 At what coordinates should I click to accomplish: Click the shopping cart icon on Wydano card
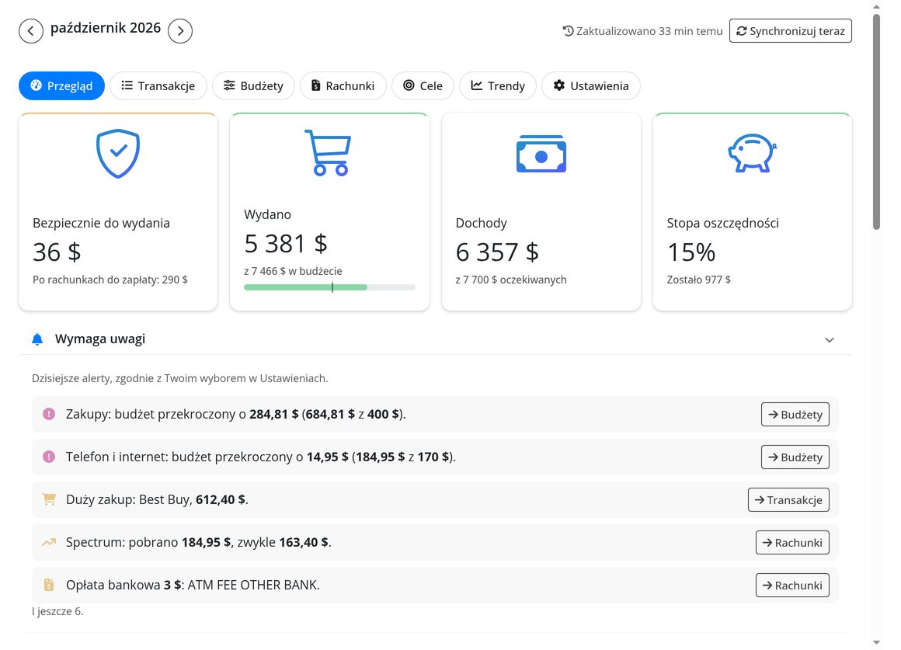[328, 152]
